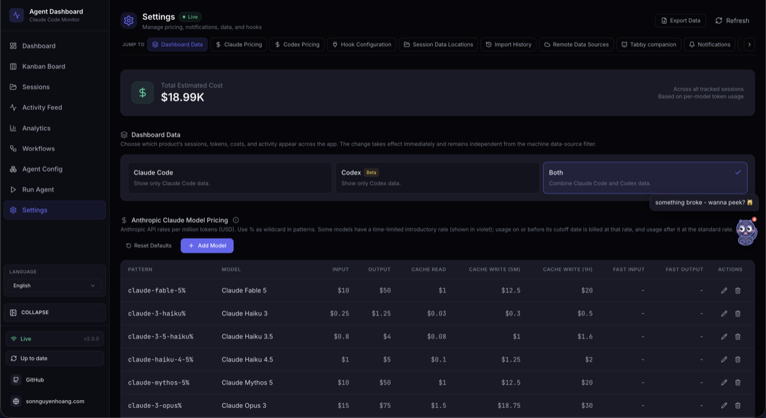Screen dimensions: 766x418
Task: Delete the claude-fable-5% pricing row
Action: point(738,290)
